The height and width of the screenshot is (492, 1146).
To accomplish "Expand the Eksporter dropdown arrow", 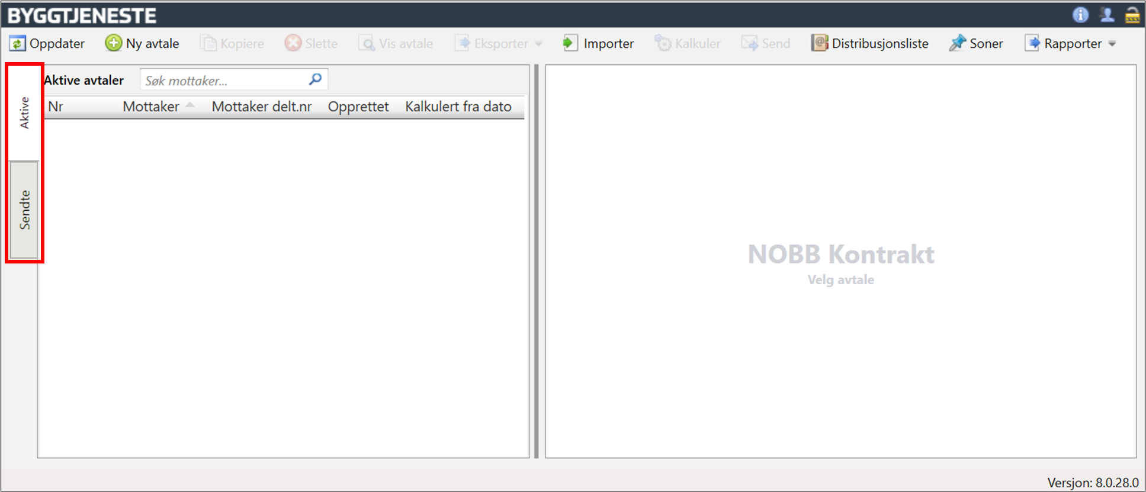I will (538, 44).
